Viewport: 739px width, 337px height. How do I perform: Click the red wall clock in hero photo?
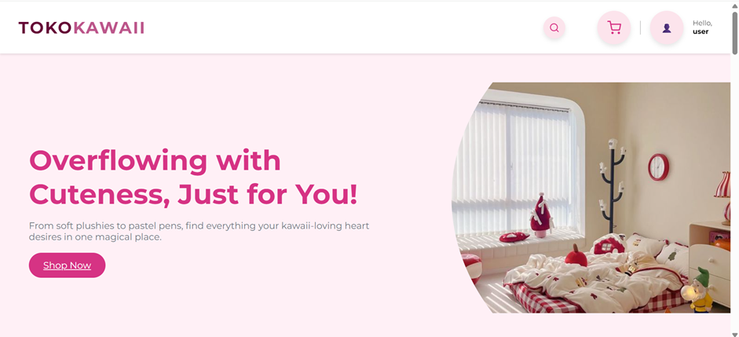[658, 167]
